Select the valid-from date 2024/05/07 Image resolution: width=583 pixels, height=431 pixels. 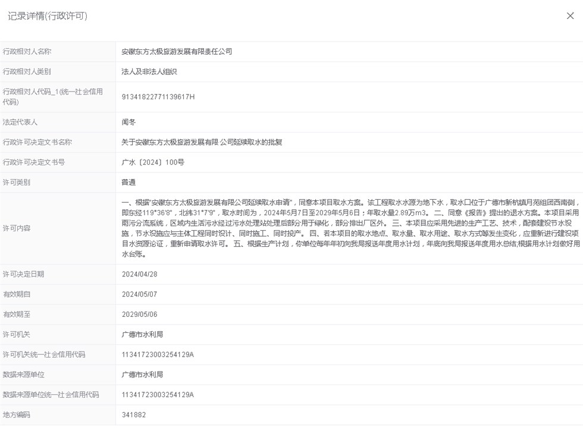[x=139, y=294]
